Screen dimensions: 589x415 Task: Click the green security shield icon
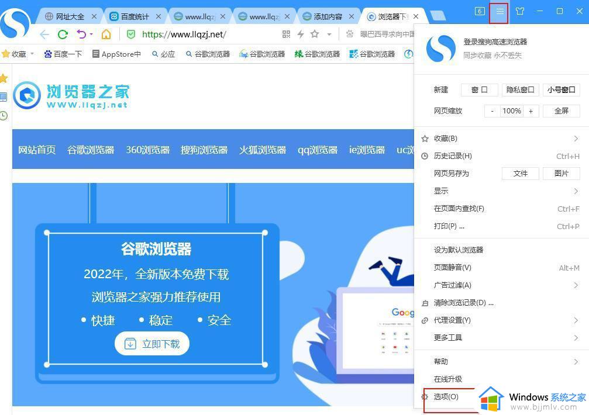click(x=131, y=34)
